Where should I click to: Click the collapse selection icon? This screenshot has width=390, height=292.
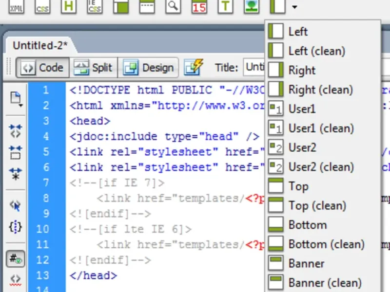tap(16, 153)
